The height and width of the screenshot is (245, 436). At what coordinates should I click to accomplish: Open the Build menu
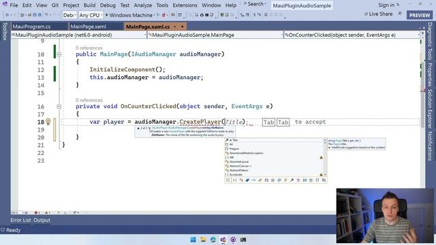pyautogui.click(x=89, y=5)
